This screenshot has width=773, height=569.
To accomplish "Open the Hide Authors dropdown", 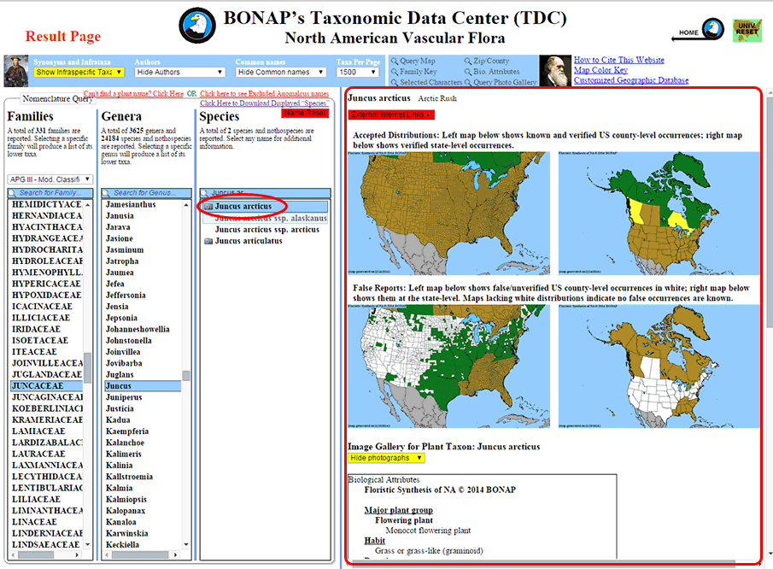I will [x=180, y=72].
